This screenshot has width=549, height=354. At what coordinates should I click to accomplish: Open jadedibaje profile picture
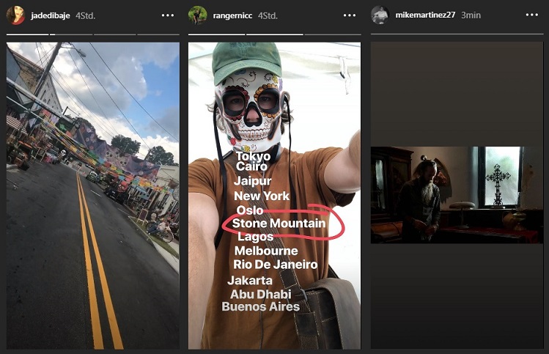15,15
